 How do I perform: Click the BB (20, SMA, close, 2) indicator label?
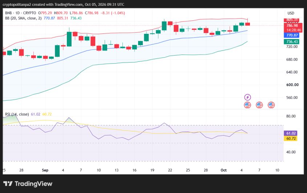[23, 18]
